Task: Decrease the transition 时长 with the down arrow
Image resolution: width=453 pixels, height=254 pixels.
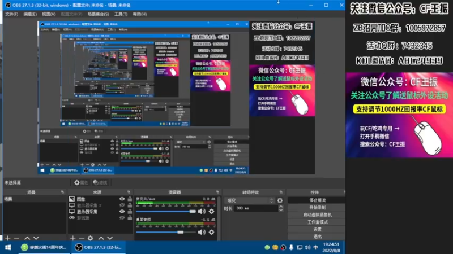Action: (281, 210)
